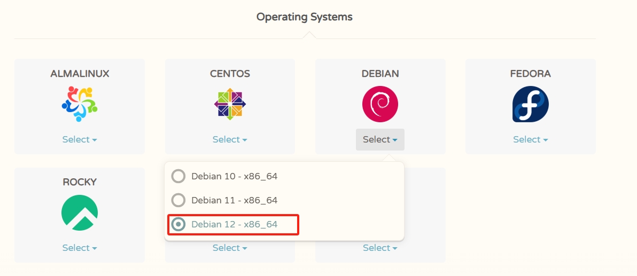Click the AlmaLinux colorful logo
The width and height of the screenshot is (637, 276).
coord(80,104)
